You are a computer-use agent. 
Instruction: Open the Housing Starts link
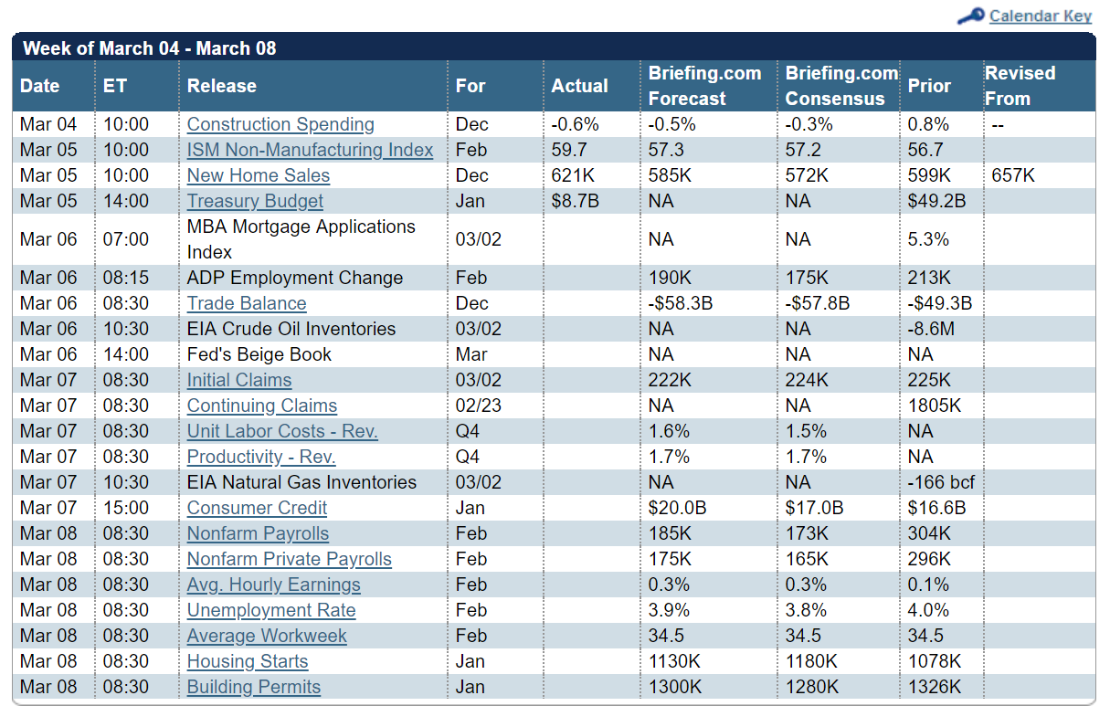pos(248,661)
